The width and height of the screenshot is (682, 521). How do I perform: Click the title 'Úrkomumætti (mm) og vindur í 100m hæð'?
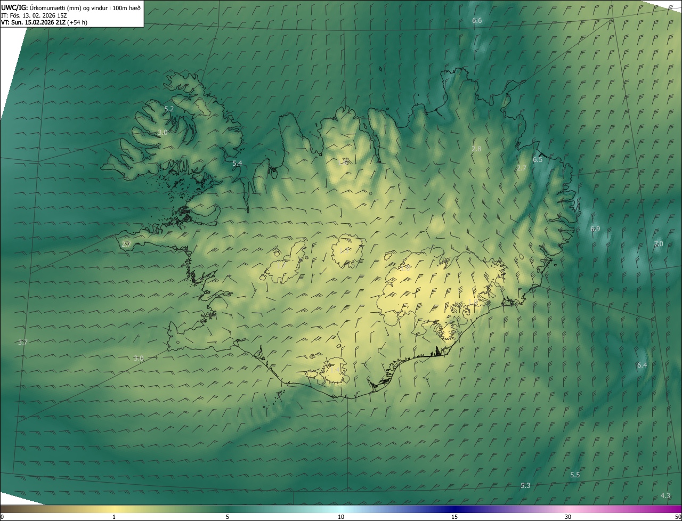pyautogui.click(x=85, y=7)
